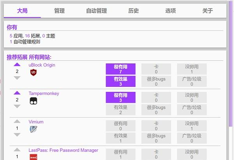Mark Vimium as 广告/垃圾

click(x=192, y=138)
